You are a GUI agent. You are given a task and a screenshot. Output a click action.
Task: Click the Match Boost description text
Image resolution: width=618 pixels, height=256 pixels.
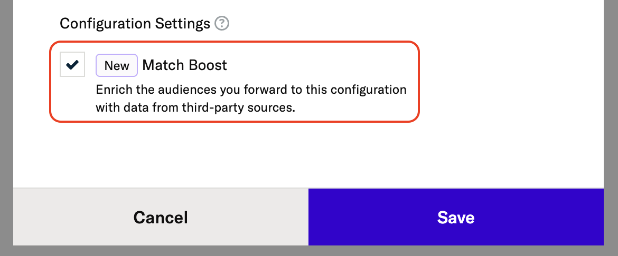coord(251,90)
